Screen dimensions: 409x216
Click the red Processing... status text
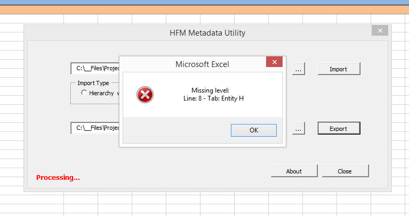(x=58, y=177)
